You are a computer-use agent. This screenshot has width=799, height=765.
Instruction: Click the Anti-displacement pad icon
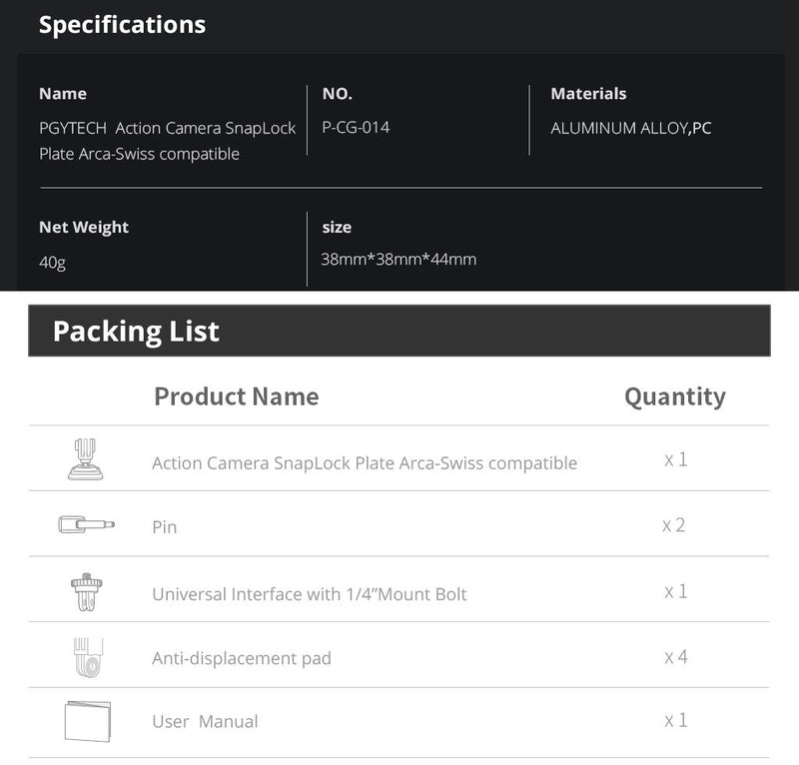tap(88, 657)
